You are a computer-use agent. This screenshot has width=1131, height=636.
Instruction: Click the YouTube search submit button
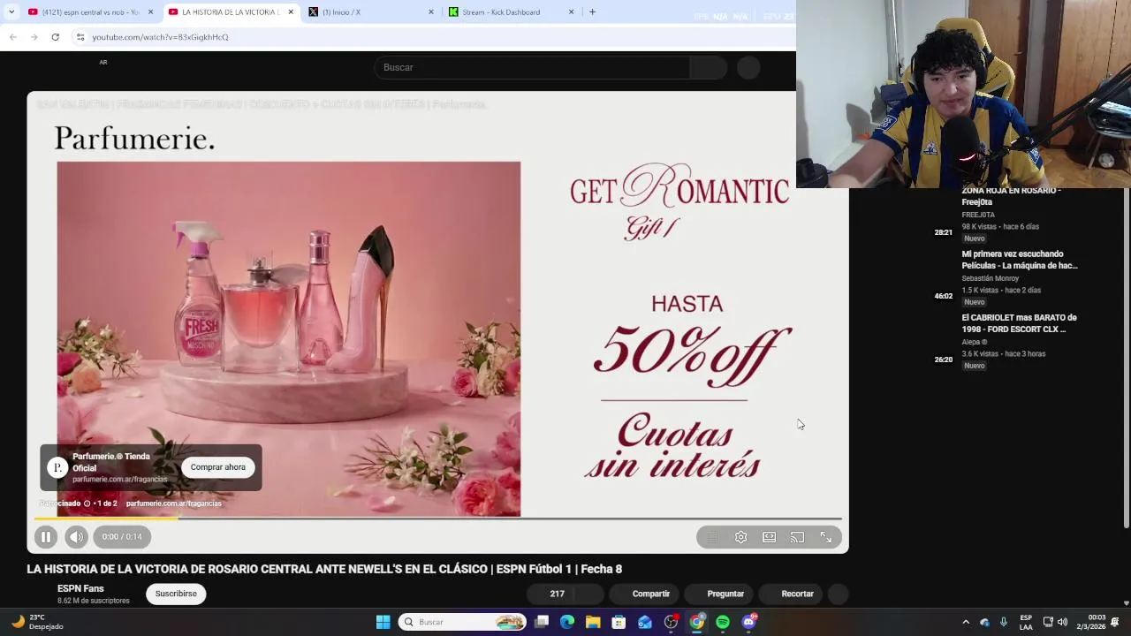(x=709, y=67)
